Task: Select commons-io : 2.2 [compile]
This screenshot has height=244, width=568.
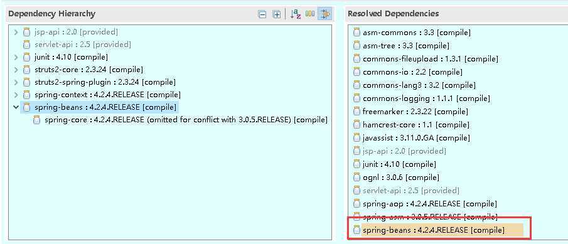Action: [412, 72]
